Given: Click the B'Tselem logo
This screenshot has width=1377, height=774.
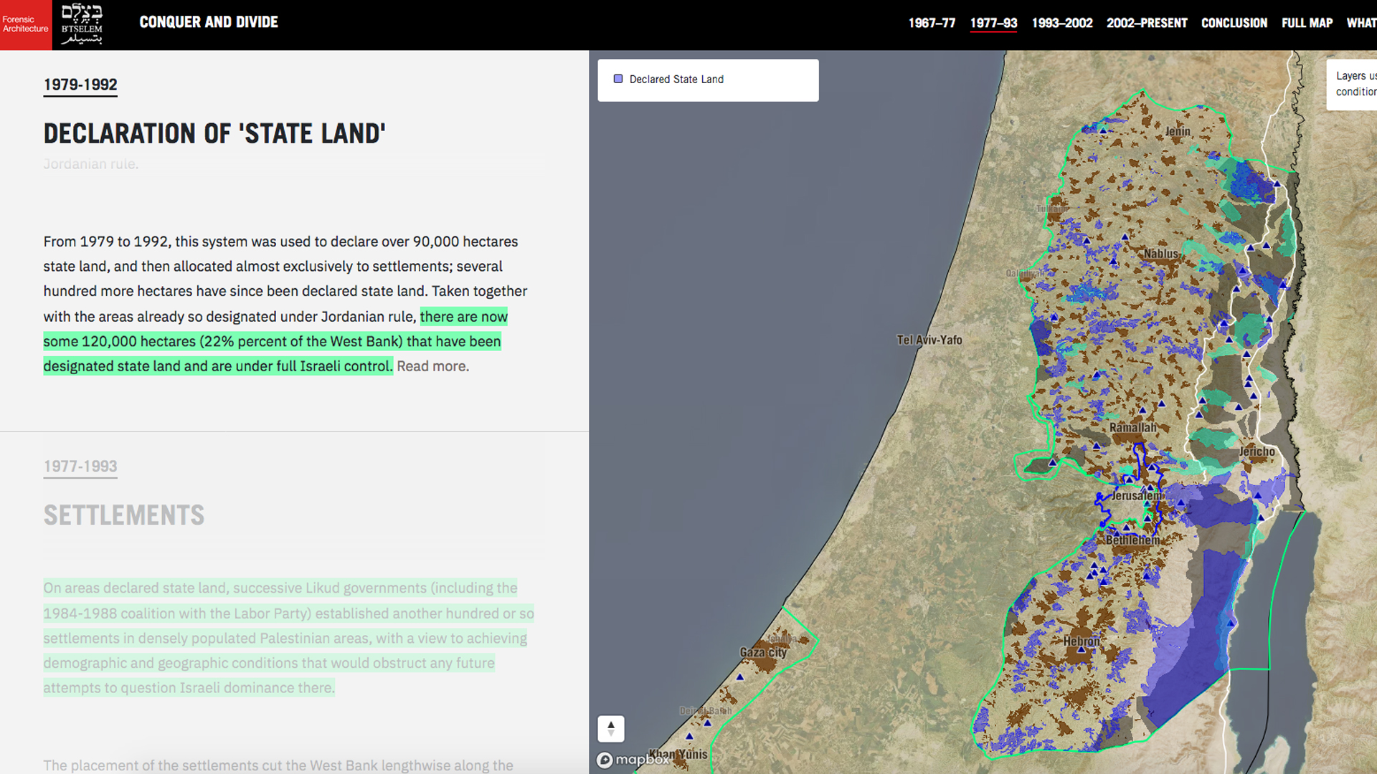Looking at the screenshot, I should tap(81, 24).
